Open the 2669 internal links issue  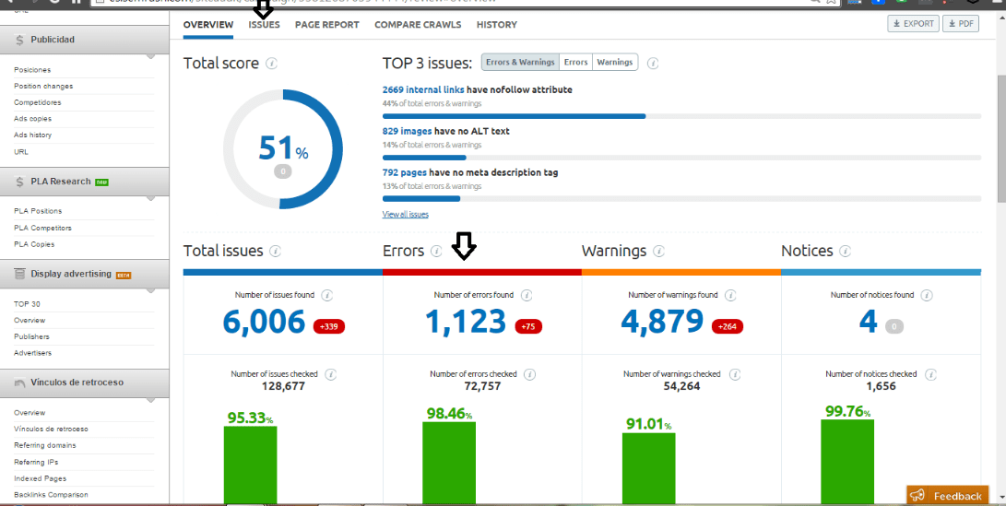423,89
